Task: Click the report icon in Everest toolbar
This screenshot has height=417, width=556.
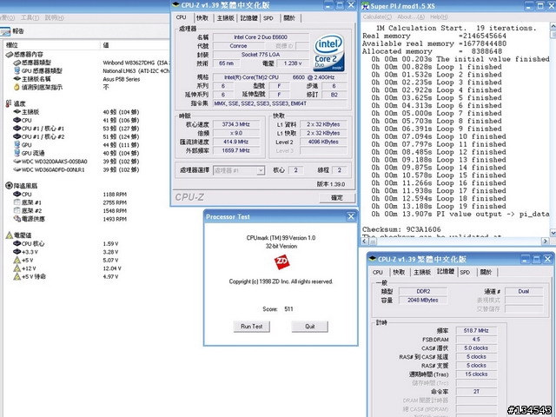Action: pos(5,31)
